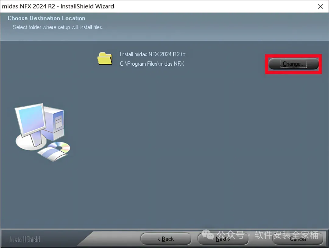
Task: Click the yellow destination folder icon
Action: [105, 59]
